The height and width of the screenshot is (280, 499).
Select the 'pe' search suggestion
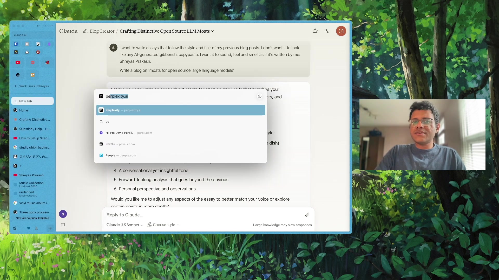tap(181, 121)
